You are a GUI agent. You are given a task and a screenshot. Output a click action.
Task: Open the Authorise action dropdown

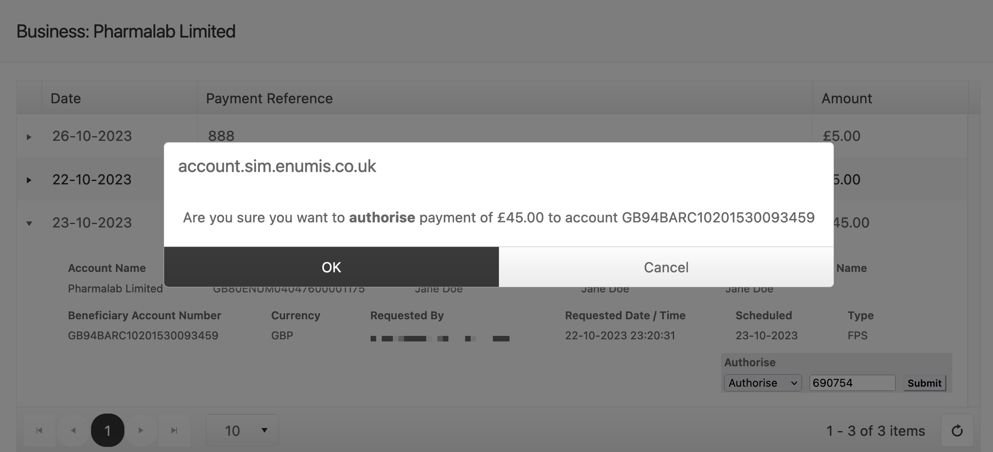[x=762, y=383]
